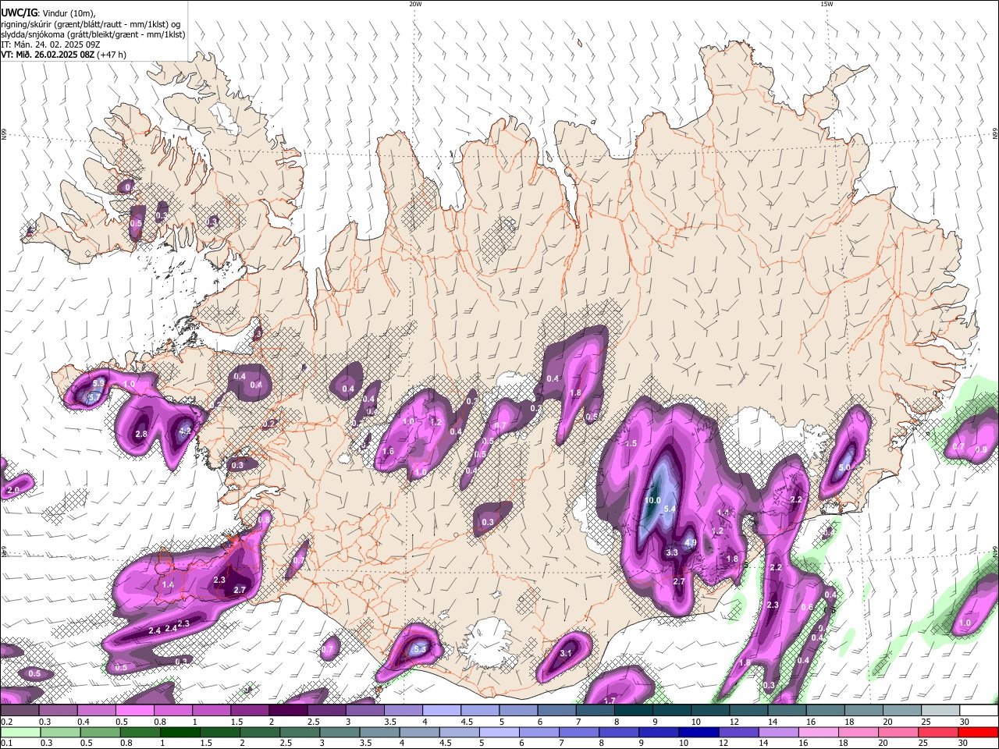Click the 'VT: Mið. 26.02.2025 08Z (+47 h)' line
The image size is (999, 749).
pos(63,55)
